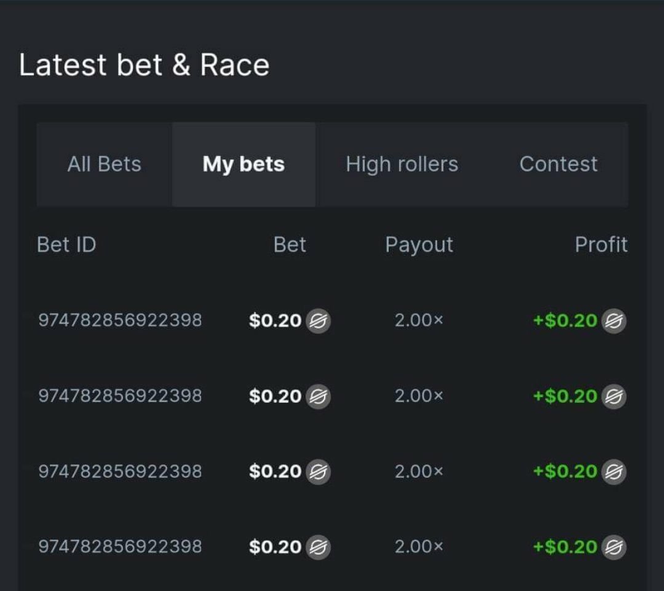Switch to the All Bets tab
664x591 pixels.
click(105, 164)
